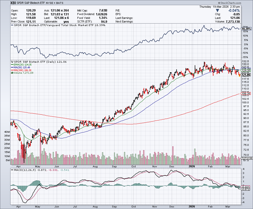Click the green volume bars icon in the legend
Image resolution: width=253 pixels, height=209 pixels.
[11, 73]
